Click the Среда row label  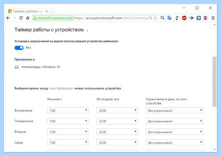[x=19, y=142]
